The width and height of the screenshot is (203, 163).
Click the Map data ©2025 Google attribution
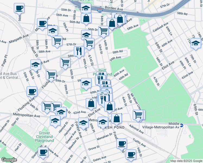pos(186,161)
